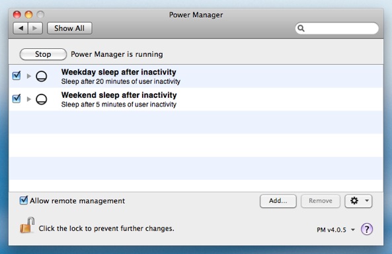
Task: Expand the Weekend sleep event disclosure triangle
Action: point(28,99)
